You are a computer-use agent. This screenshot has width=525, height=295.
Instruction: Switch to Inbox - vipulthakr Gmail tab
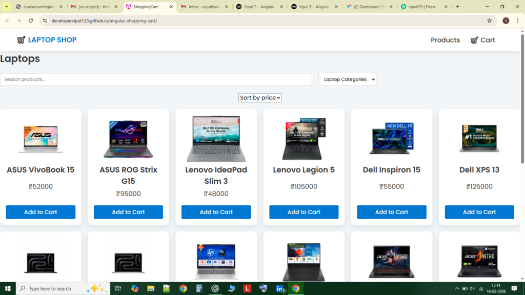[x=204, y=7]
